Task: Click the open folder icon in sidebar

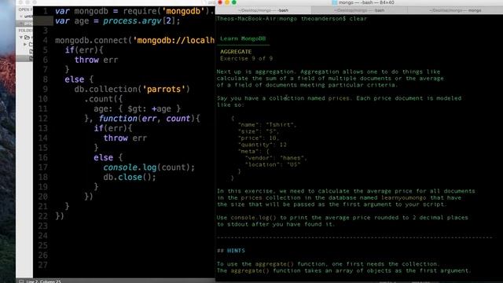Action: coord(28,37)
